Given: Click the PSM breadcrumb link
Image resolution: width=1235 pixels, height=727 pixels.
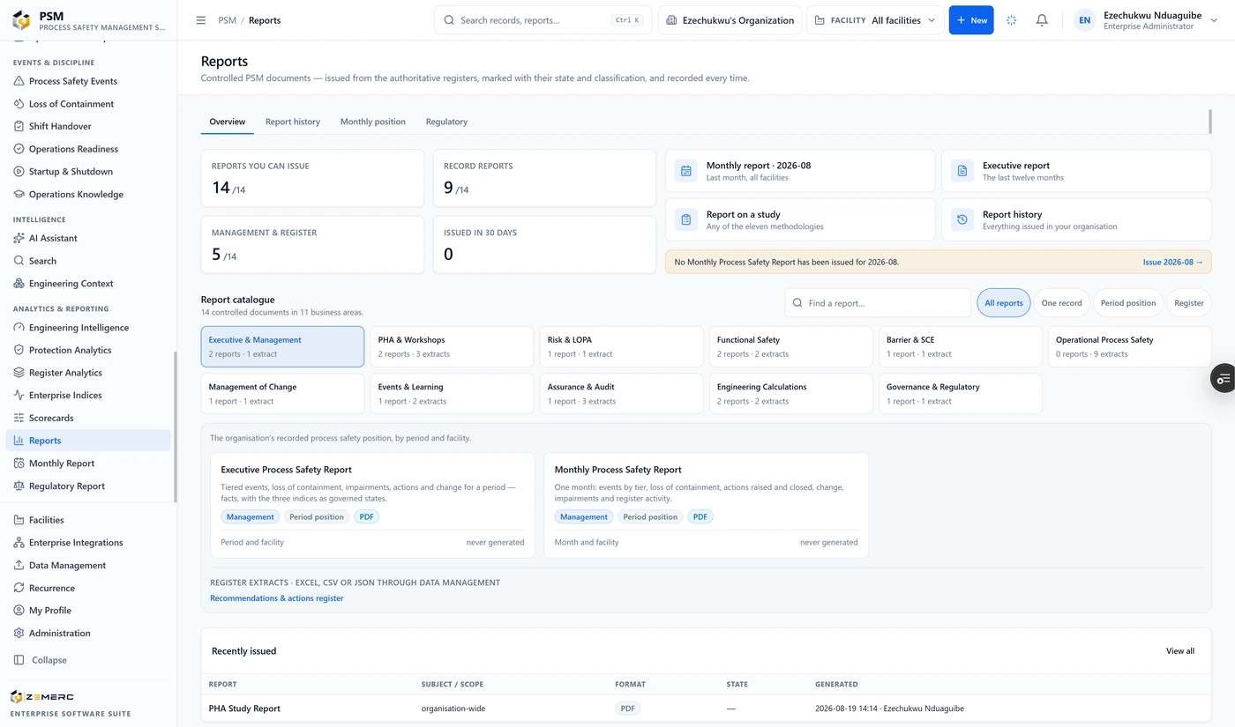Looking at the screenshot, I should (228, 20).
